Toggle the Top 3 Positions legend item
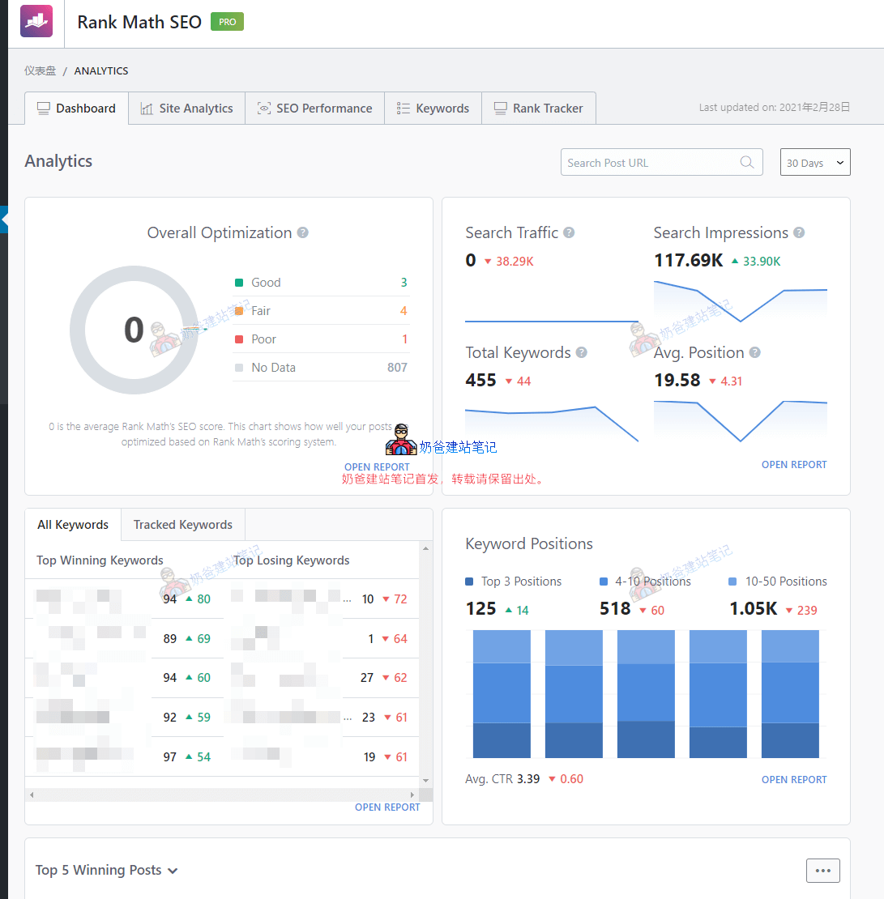This screenshot has width=884, height=899. (514, 582)
